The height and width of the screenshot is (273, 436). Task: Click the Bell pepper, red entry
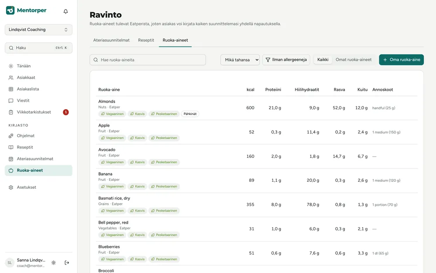113,222
